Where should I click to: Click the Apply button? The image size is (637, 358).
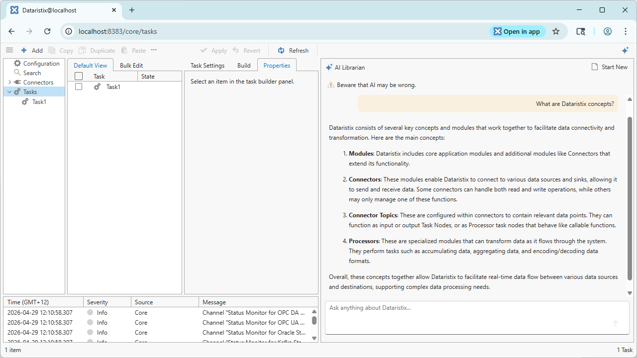point(213,50)
